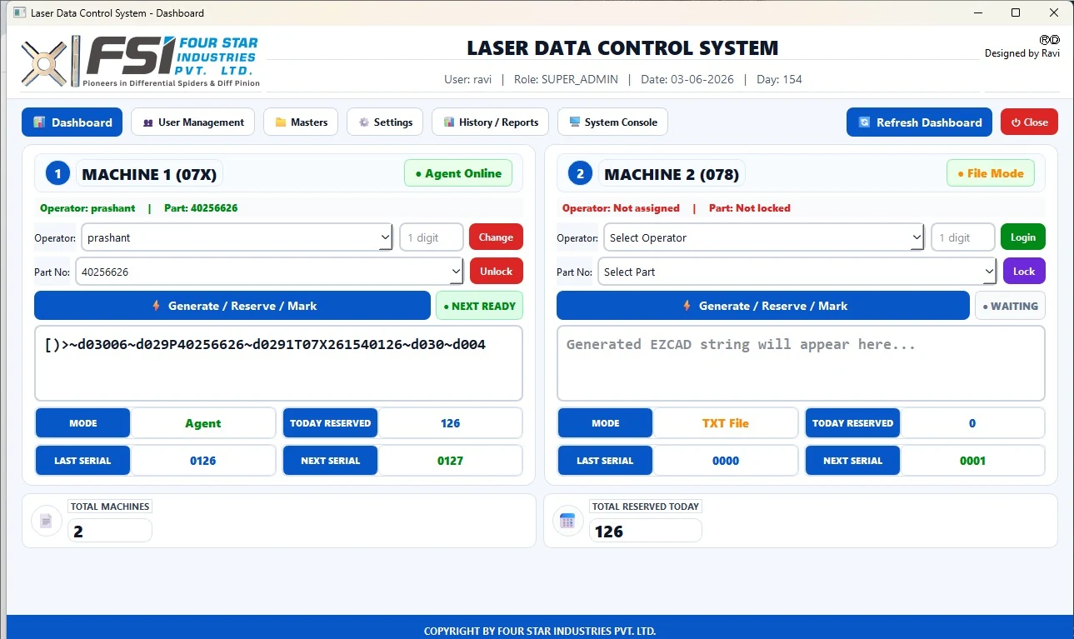This screenshot has height=639, width=1074.
Task: Click the Machine 2 empty EZCAD string box
Action: 801,363
